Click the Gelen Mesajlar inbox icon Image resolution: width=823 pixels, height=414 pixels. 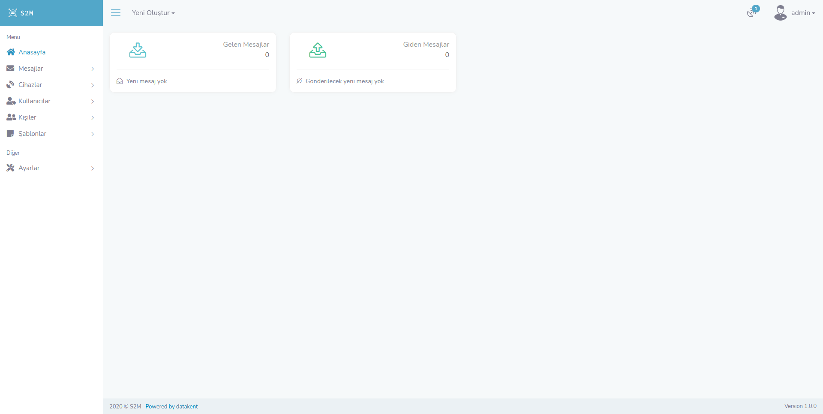click(x=138, y=50)
